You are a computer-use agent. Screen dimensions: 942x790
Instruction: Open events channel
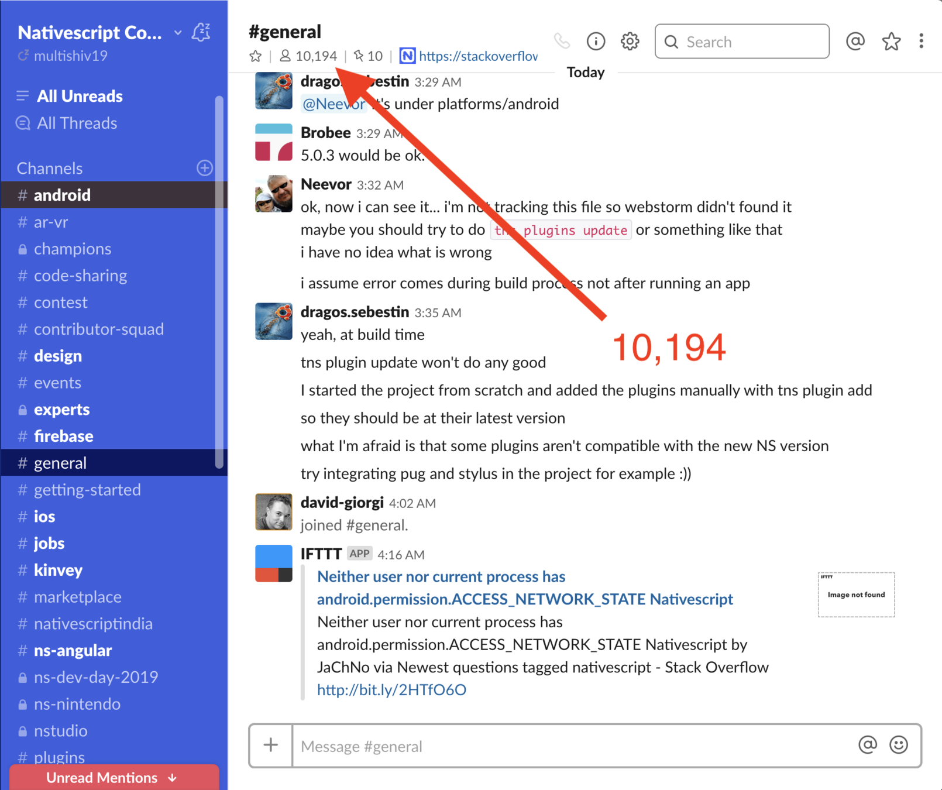click(113, 383)
